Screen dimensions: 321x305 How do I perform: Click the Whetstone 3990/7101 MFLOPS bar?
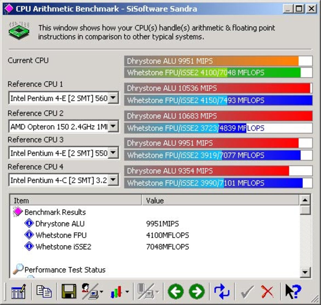click(x=218, y=183)
